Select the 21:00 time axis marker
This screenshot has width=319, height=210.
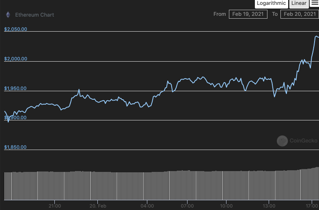(x=55, y=206)
